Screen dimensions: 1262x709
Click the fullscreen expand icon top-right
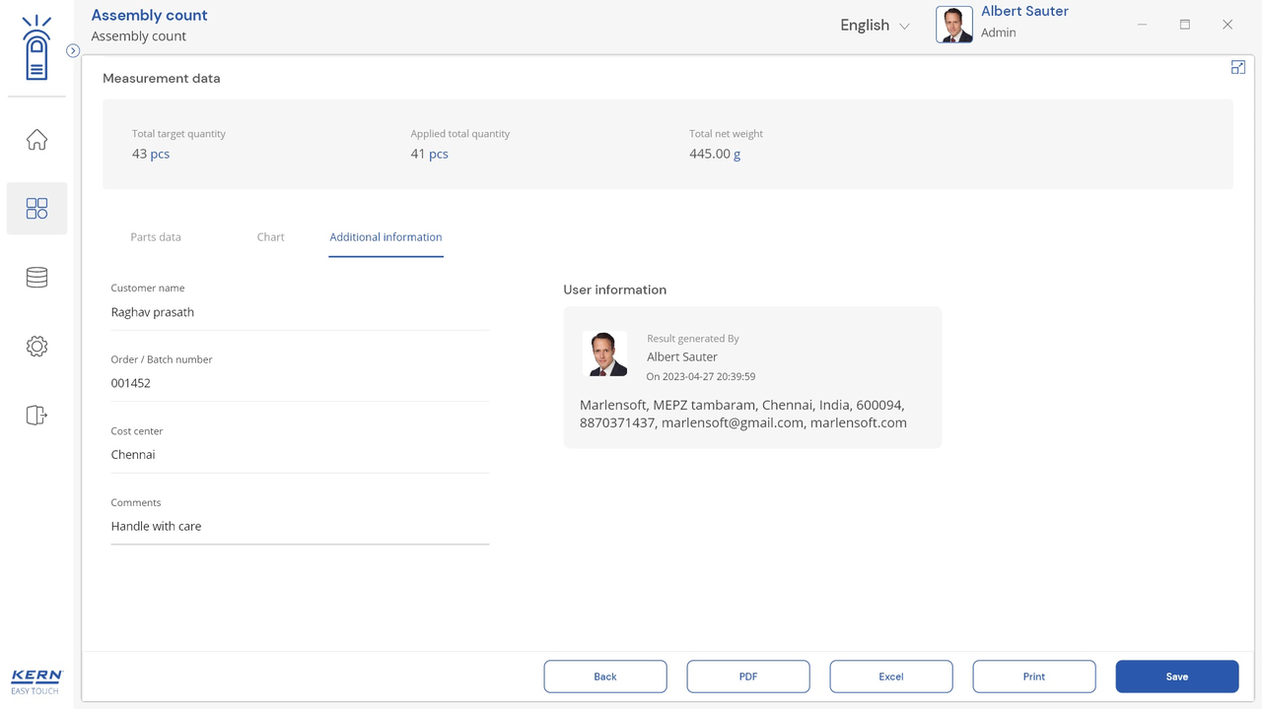tap(1238, 67)
